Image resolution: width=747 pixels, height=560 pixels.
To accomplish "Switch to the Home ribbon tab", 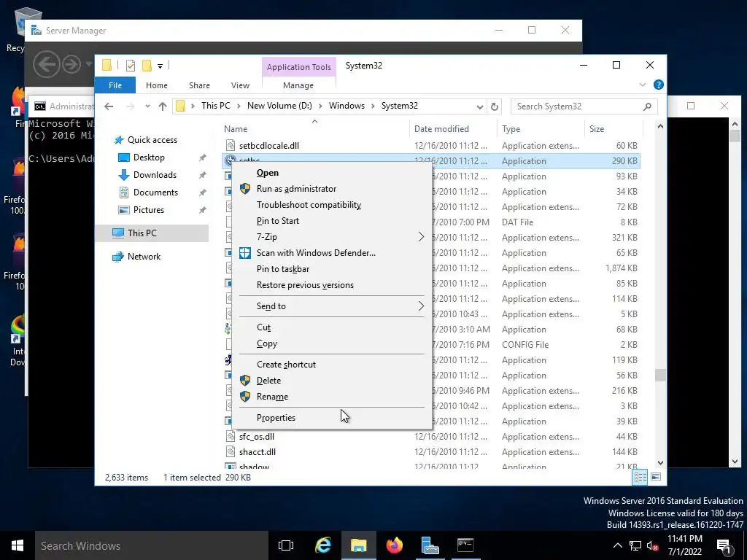I will click(157, 85).
